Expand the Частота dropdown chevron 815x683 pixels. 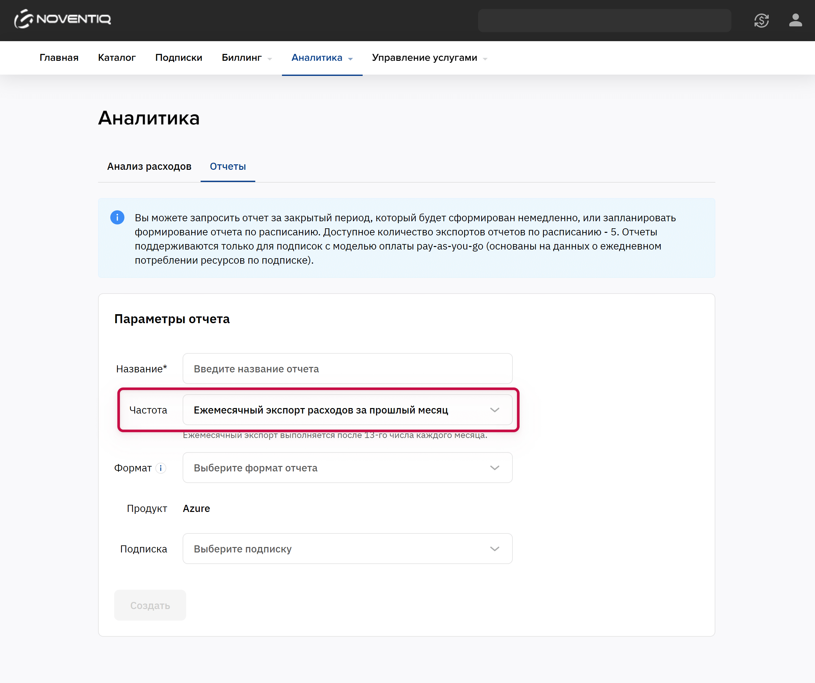(x=494, y=410)
